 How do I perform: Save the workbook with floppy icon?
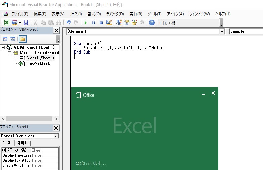coord(26,23)
